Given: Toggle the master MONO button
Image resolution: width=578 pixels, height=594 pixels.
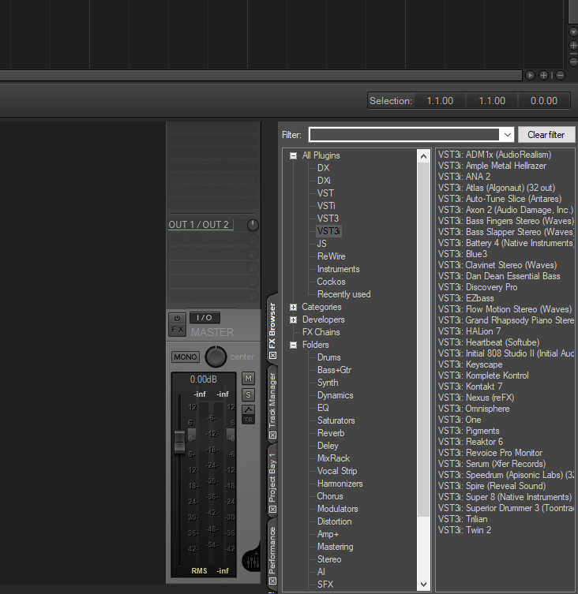Looking at the screenshot, I should (x=186, y=357).
